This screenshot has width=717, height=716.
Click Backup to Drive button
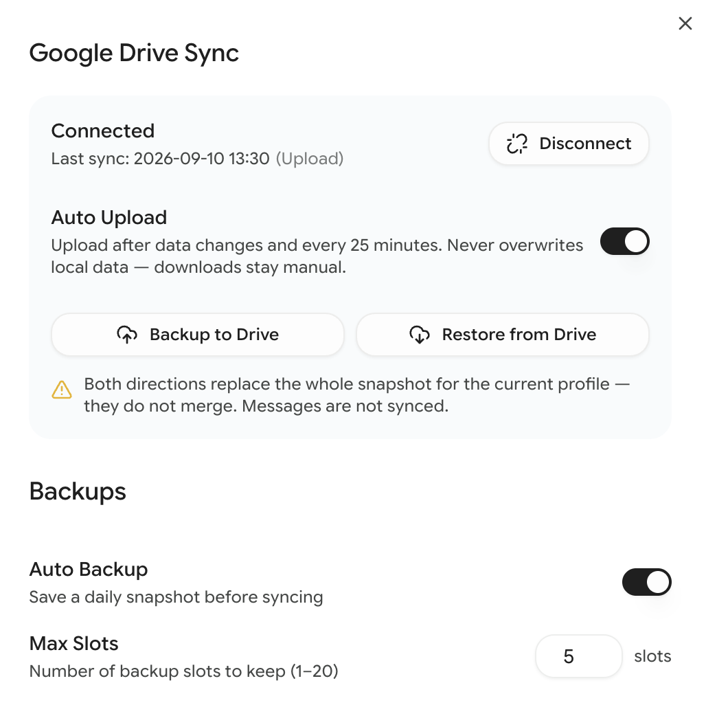click(198, 335)
